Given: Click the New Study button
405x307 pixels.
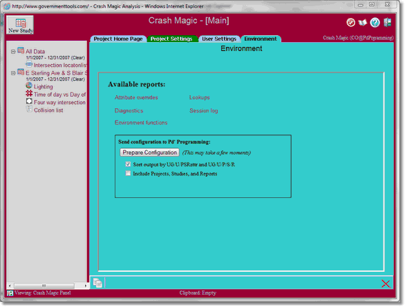Looking at the screenshot, I should [x=20, y=25].
